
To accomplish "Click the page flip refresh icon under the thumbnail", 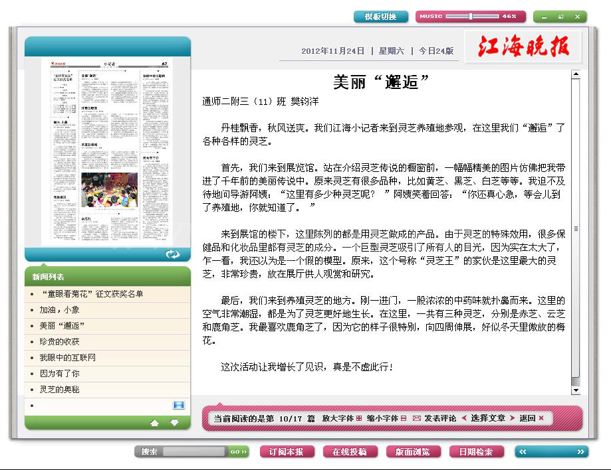I will click(173, 254).
